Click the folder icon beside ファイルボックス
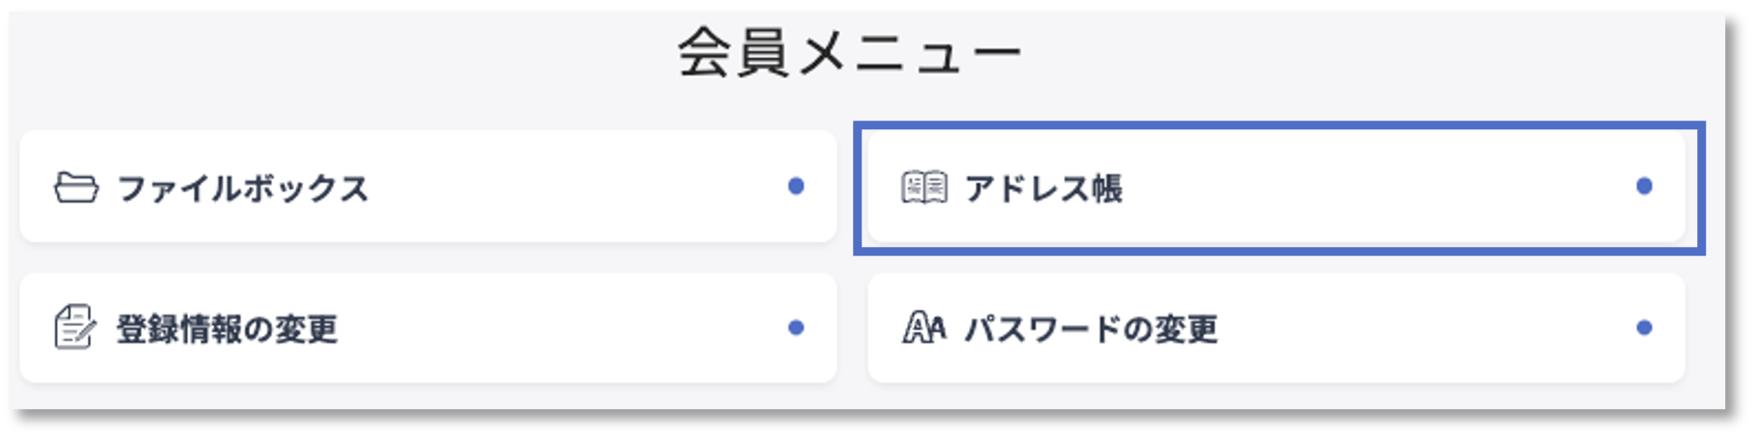This screenshot has height=437, width=1755. (x=75, y=187)
